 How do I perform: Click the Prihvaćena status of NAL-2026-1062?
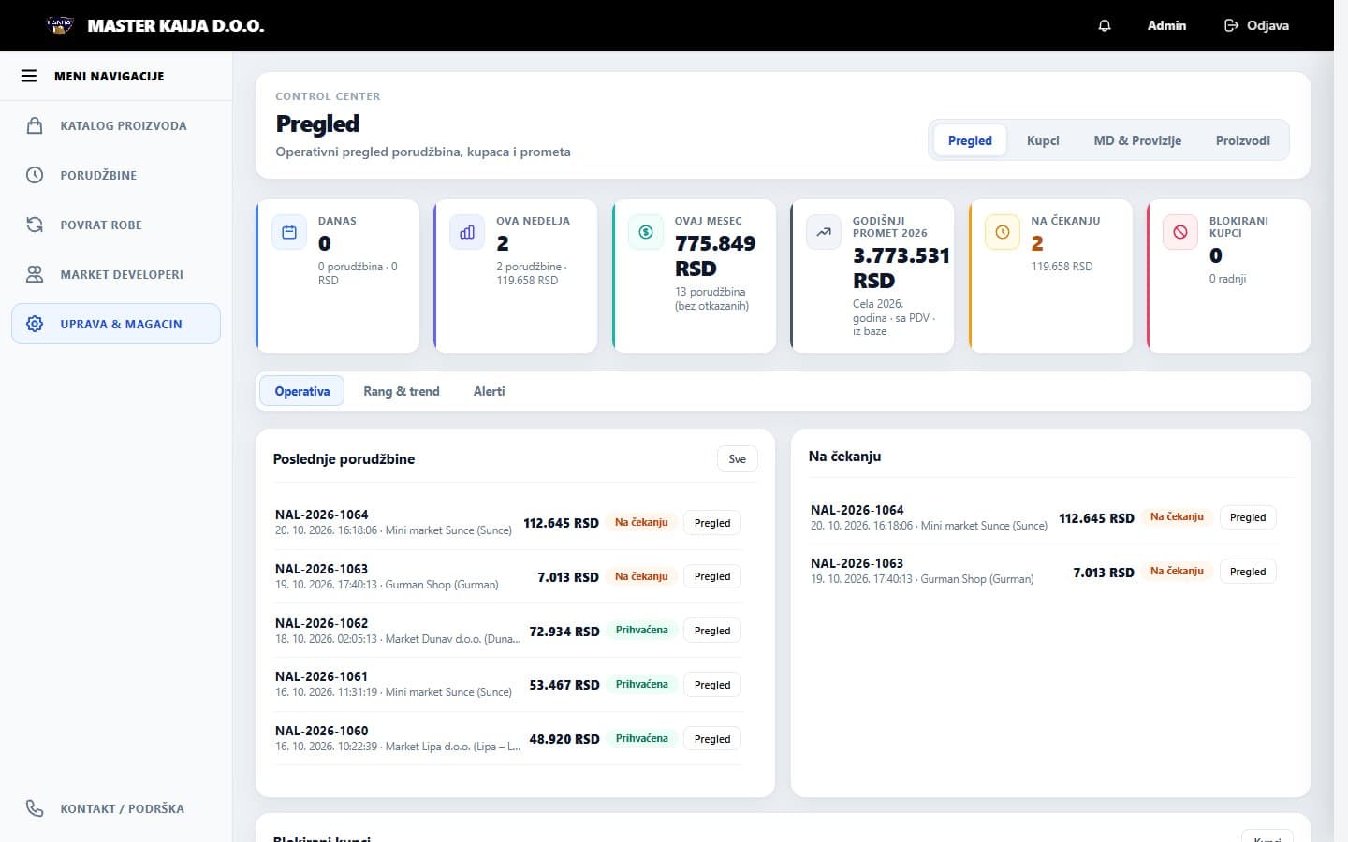coord(642,631)
